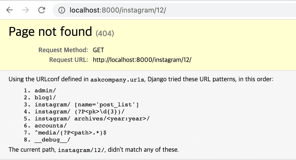Image resolution: width=296 pixels, height=160 pixels.
Task: Click the 'Request Method:' label
Action: point(63,50)
